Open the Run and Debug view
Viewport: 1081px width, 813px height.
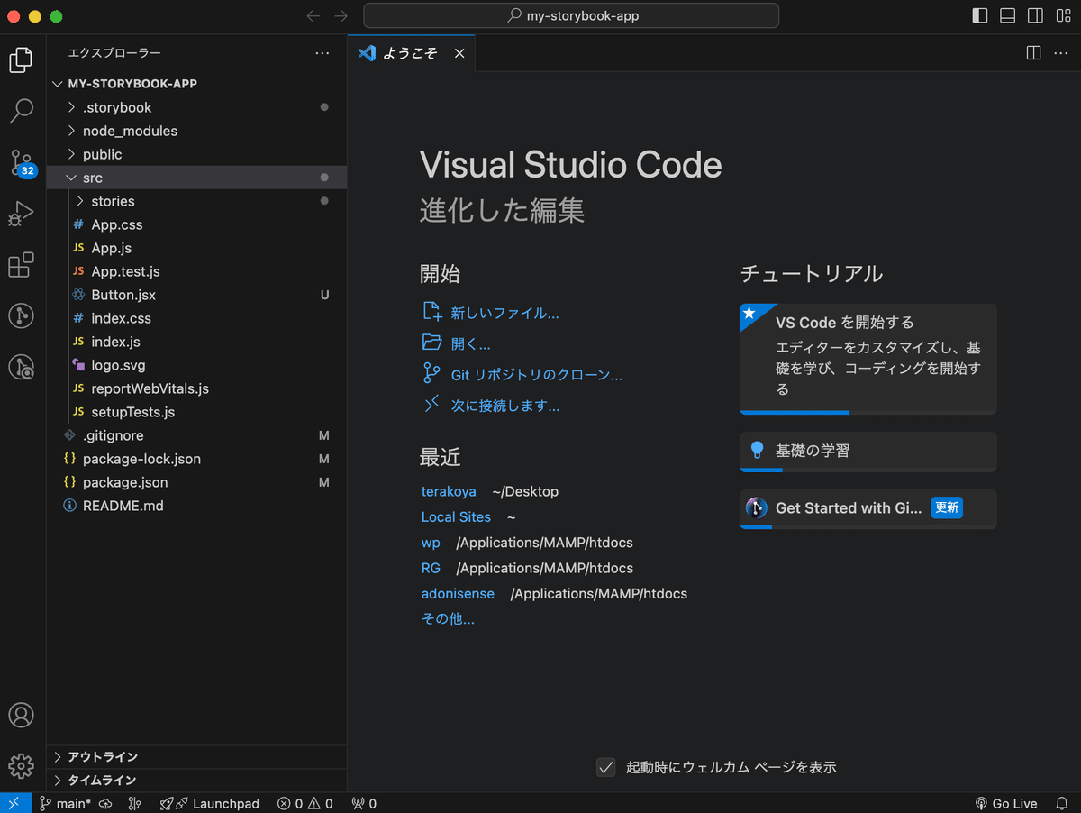coord(22,214)
